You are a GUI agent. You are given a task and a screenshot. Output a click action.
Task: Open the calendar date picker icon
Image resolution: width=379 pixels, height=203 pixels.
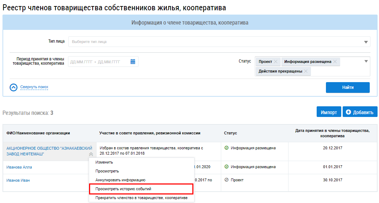point(133,62)
